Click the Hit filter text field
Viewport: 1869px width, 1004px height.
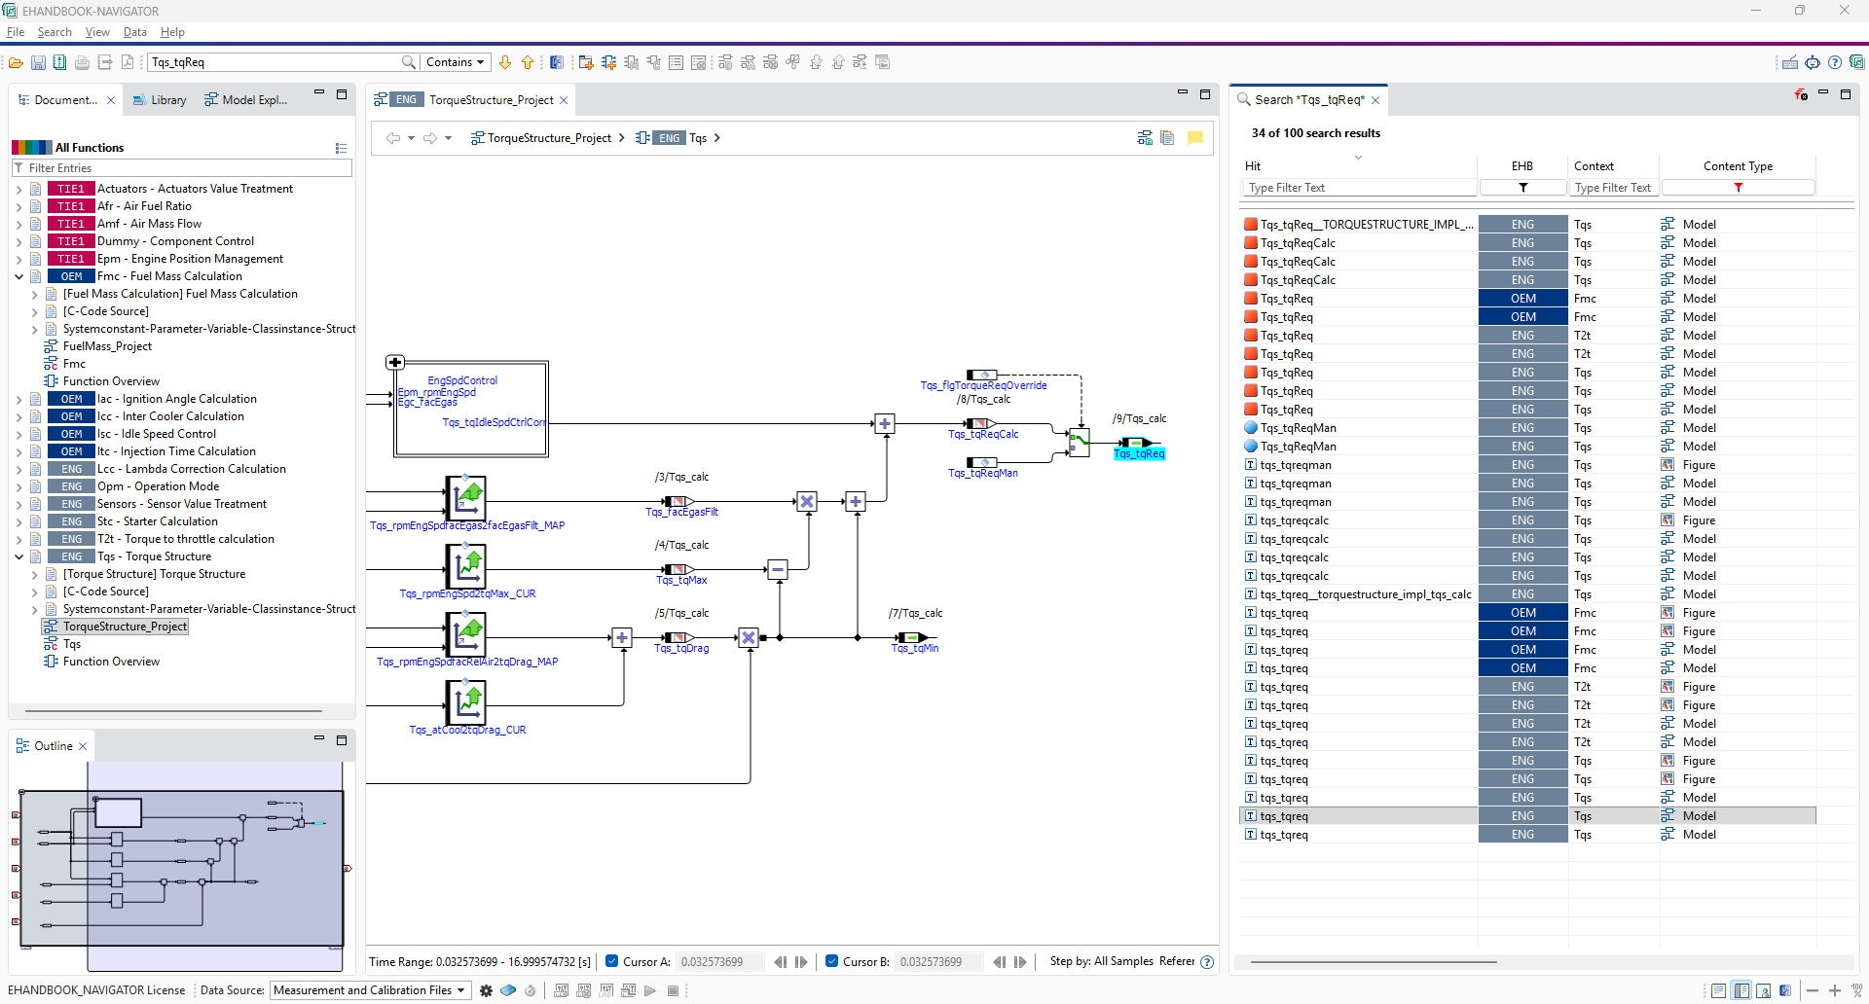point(1359,188)
